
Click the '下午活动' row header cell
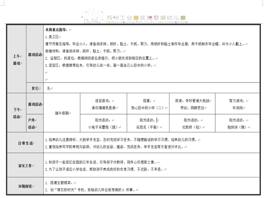coord(16,113)
